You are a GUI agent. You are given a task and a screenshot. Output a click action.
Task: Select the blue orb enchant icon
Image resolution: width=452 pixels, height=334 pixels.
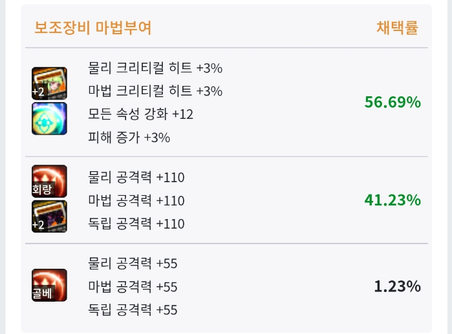click(x=49, y=118)
